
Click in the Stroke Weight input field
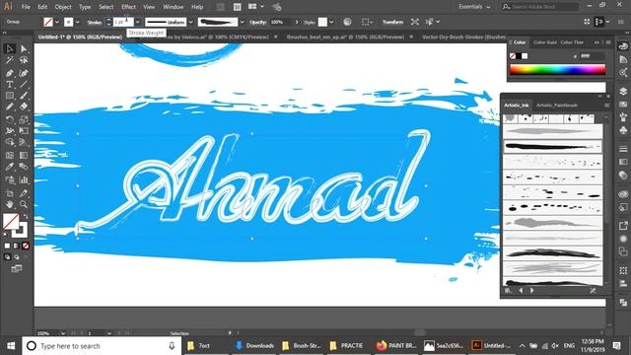click(x=122, y=22)
